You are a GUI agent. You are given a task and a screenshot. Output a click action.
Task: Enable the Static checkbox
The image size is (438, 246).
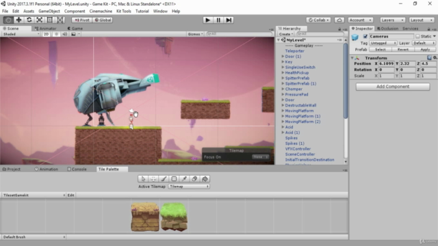(417, 36)
